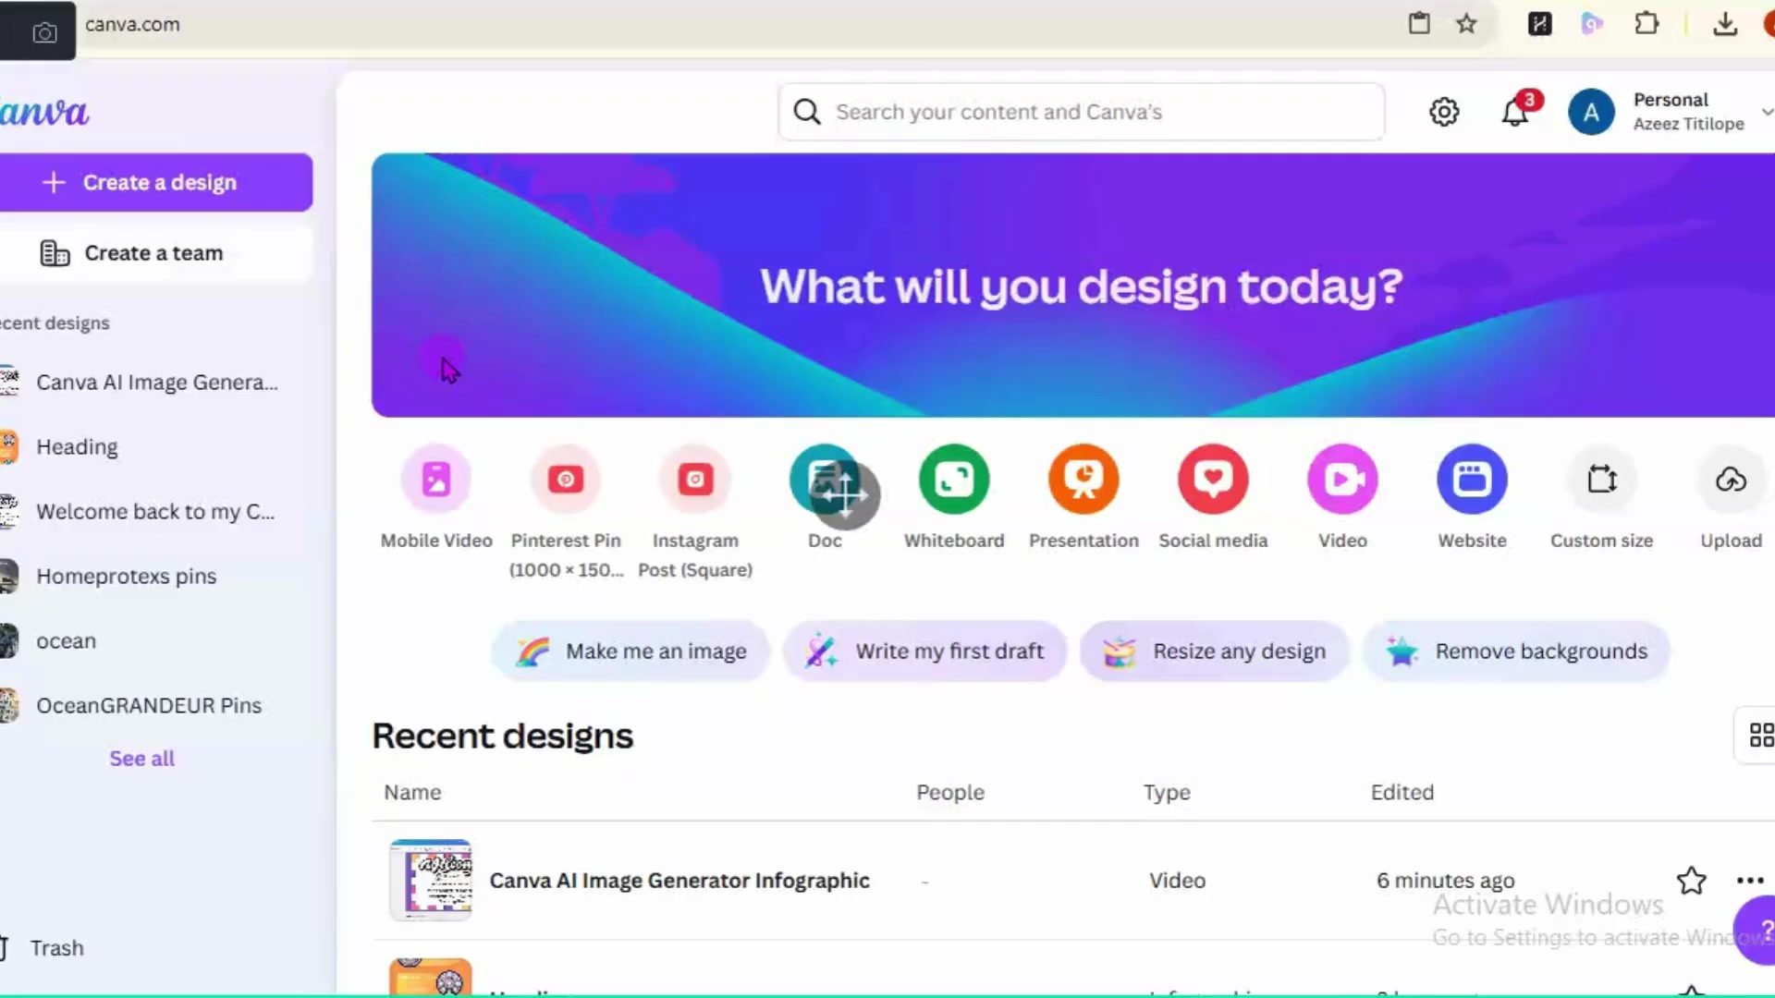This screenshot has height=998, width=1775.
Task: Click the screenshot camera icon in browser
Action: click(x=44, y=33)
